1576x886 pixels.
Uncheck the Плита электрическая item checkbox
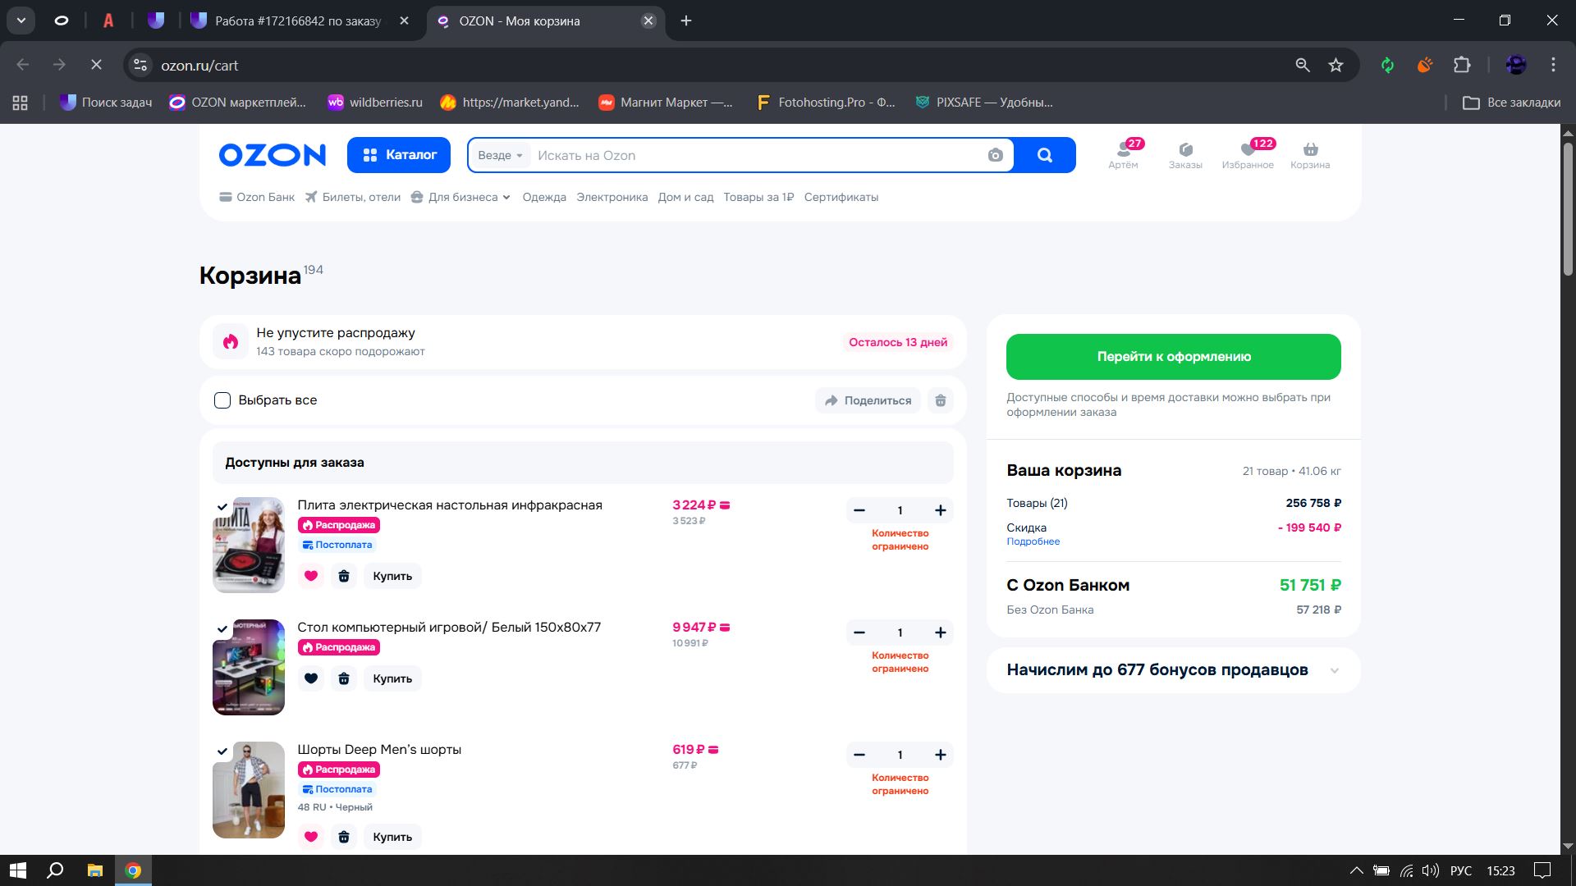click(222, 507)
